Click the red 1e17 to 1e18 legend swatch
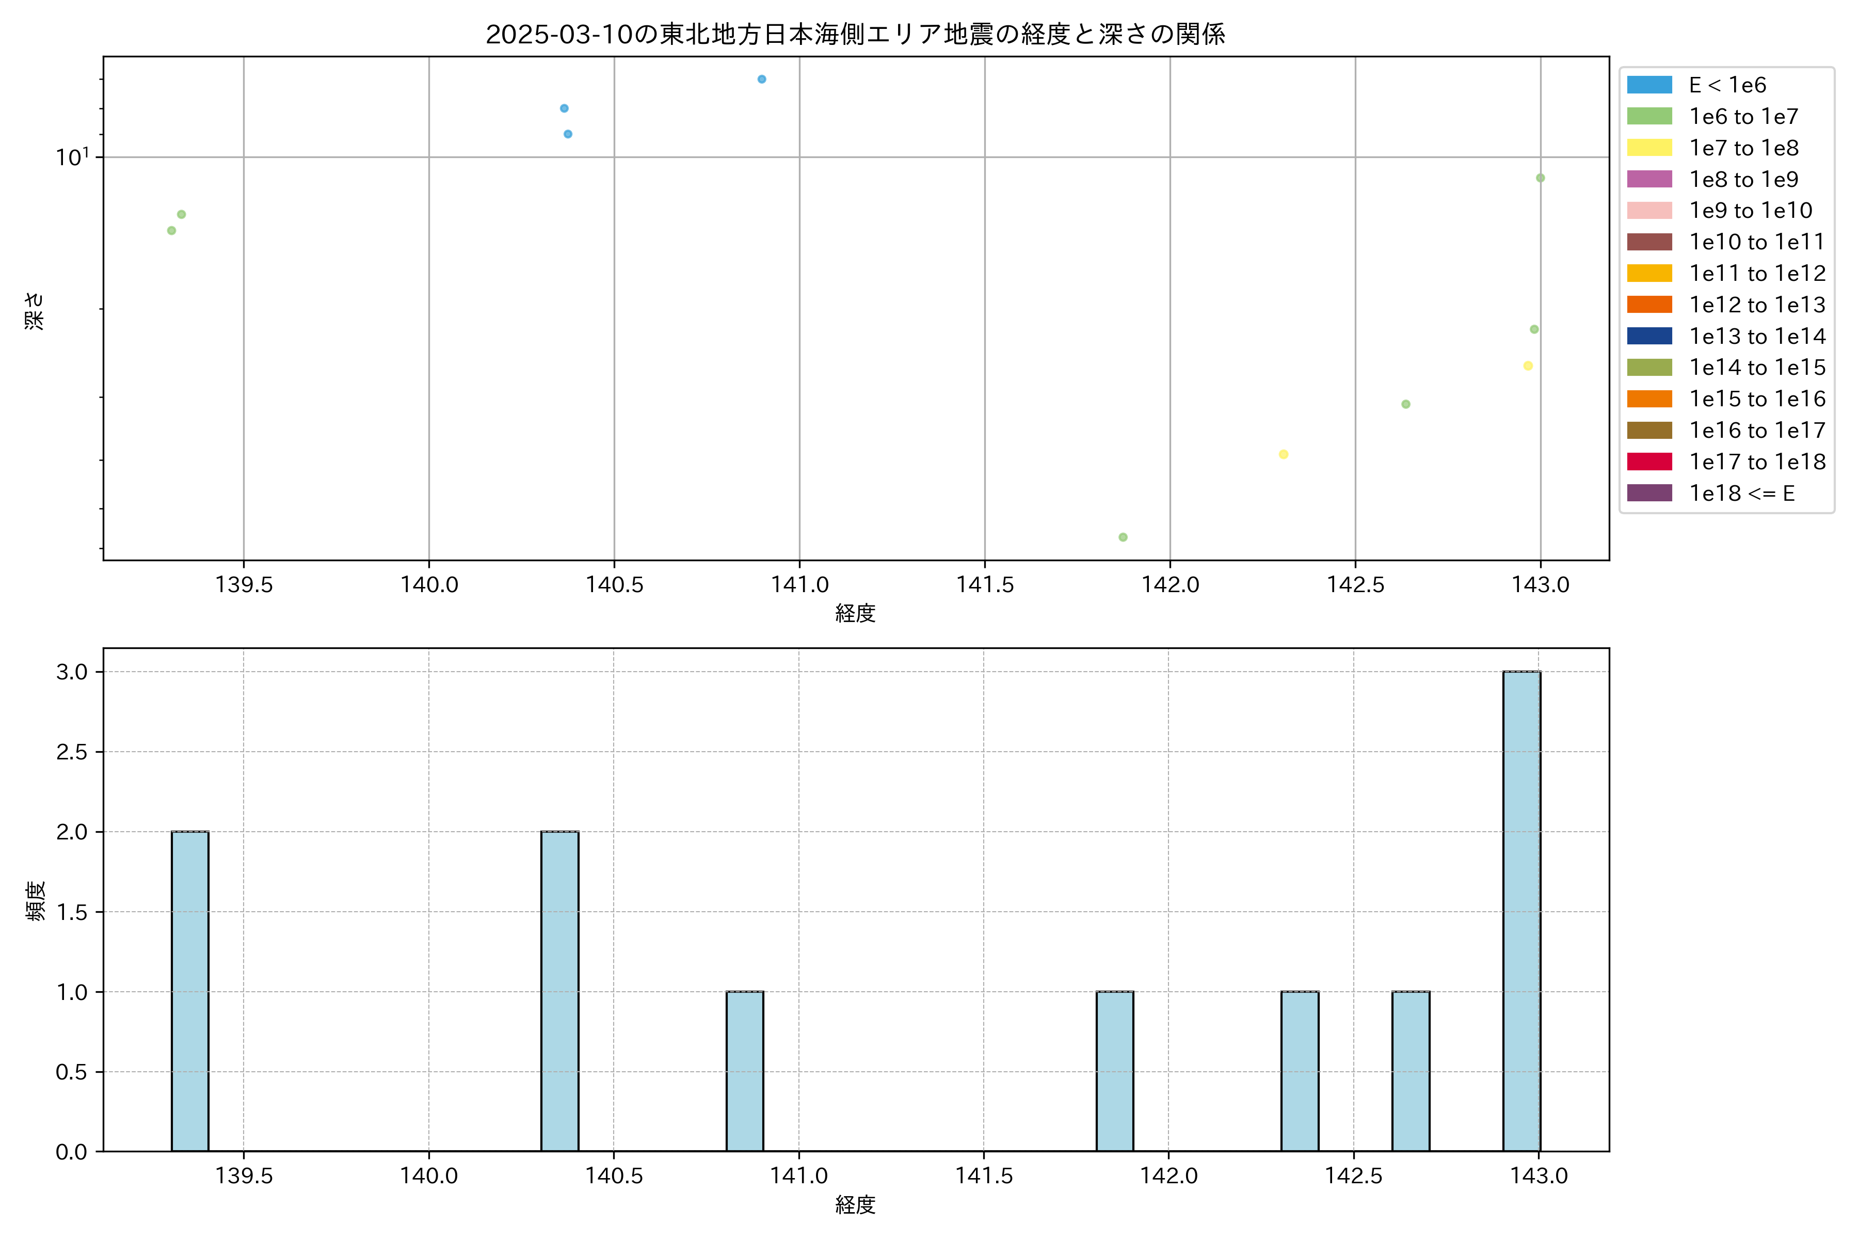This screenshot has width=1858, height=1239. point(1648,462)
